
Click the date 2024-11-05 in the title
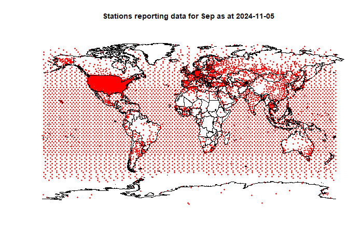255,16
